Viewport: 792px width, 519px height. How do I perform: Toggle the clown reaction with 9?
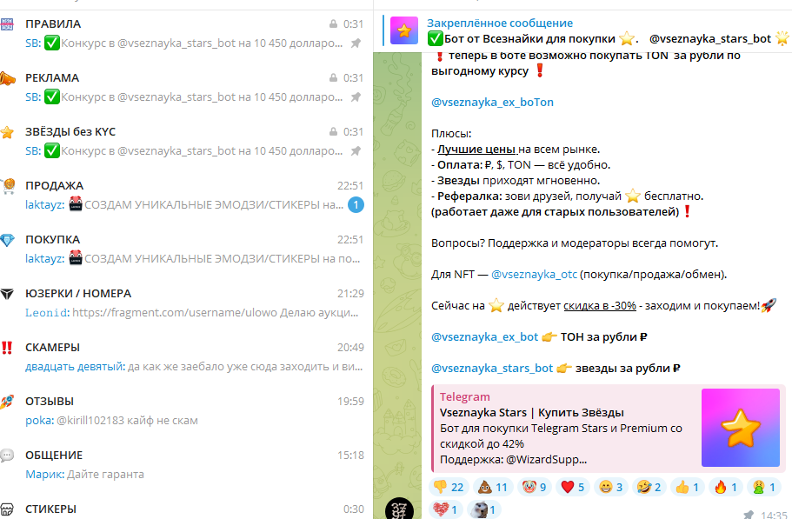pos(535,487)
